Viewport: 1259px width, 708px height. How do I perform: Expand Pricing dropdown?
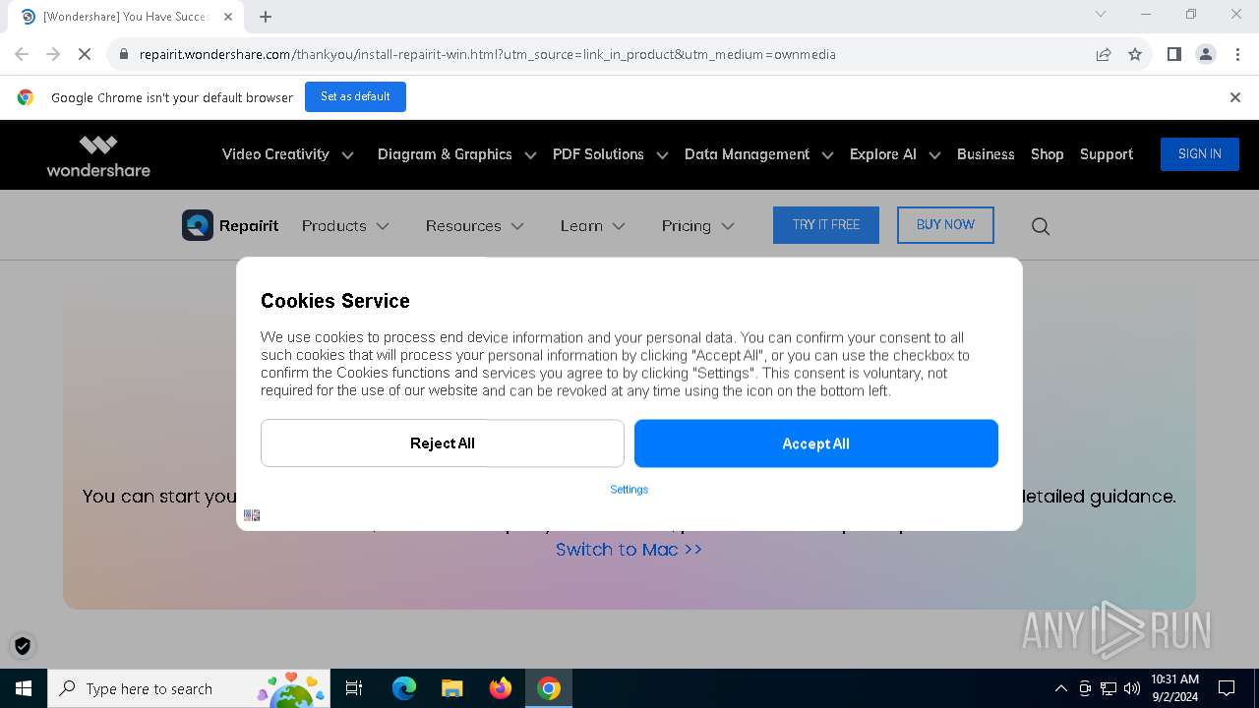pyautogui.click(x=697, y=226)
